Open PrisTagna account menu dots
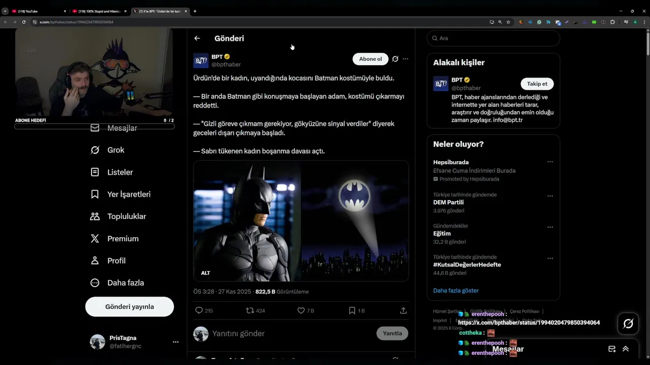 pyautogui.click(x=176, y=342)
